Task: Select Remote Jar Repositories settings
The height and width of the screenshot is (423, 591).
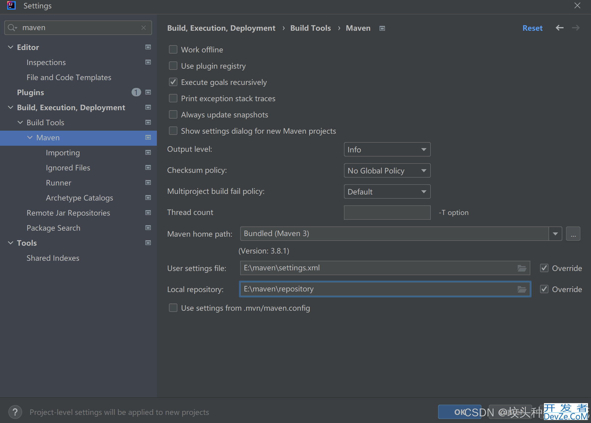Action: pos(68,213)
